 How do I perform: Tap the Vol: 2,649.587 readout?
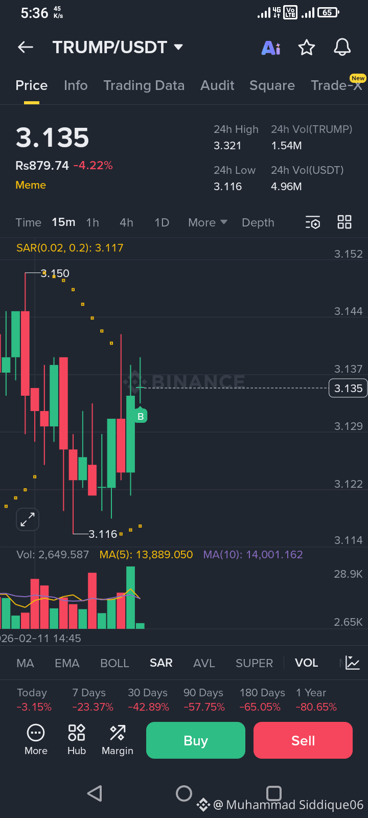(x=53, y=555)
